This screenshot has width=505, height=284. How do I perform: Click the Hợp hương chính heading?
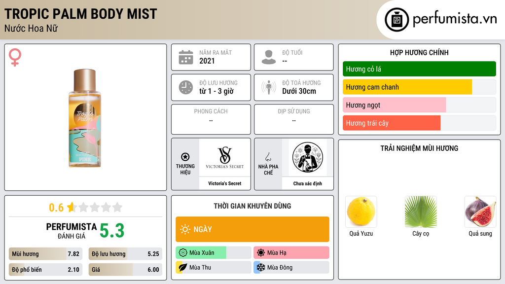point(419,52)
